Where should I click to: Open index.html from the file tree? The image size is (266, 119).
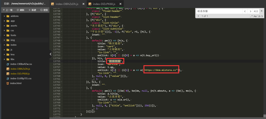(x=16, y=83)
